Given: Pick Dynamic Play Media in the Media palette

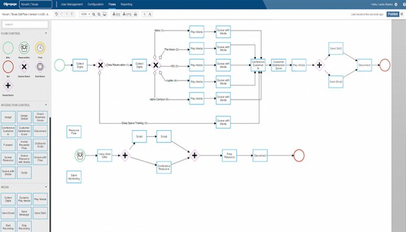Looking at the screenshot, I should [24, 199].
